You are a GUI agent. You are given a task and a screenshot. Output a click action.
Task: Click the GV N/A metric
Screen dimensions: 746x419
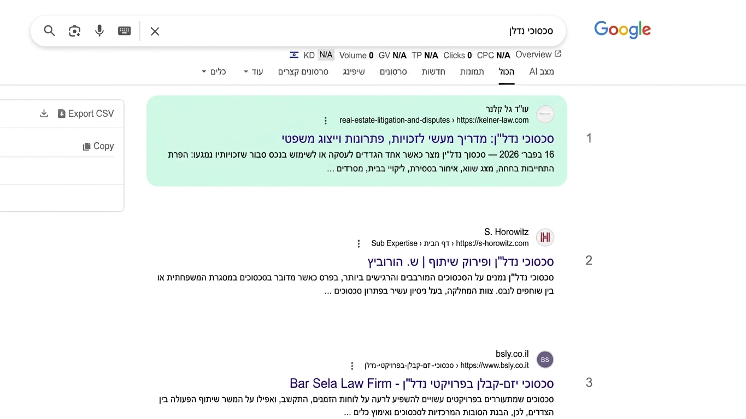[x=392, y=55]
